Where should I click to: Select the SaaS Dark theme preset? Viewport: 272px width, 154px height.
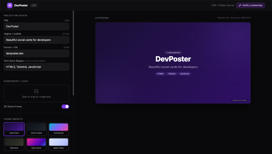14,129
